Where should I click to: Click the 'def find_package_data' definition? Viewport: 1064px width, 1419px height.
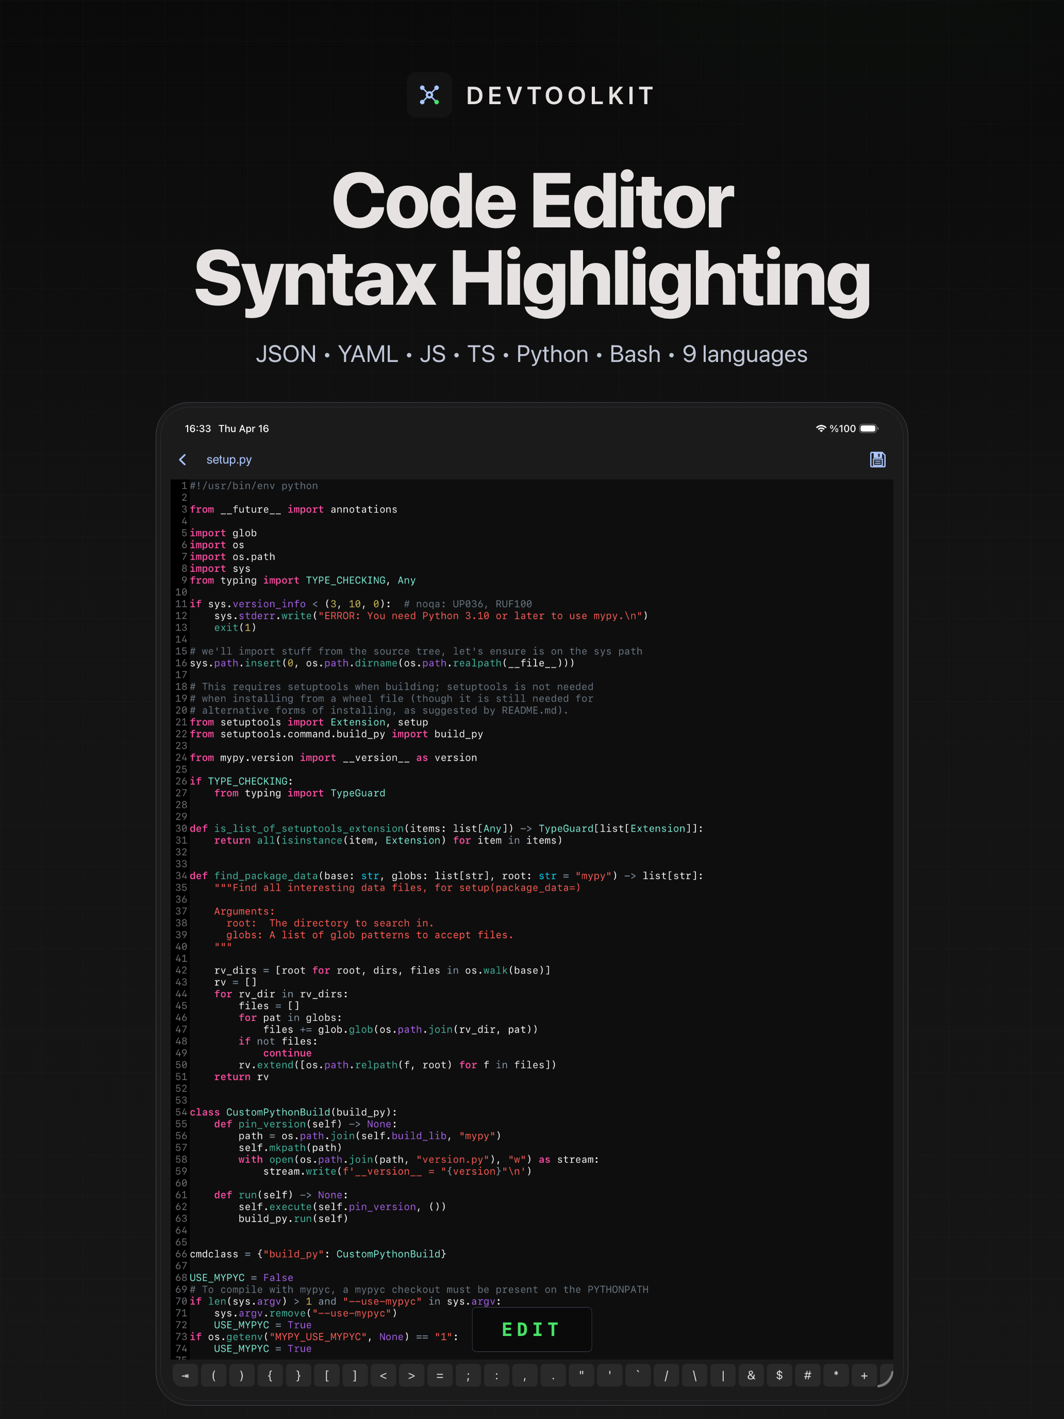(446, 876)
